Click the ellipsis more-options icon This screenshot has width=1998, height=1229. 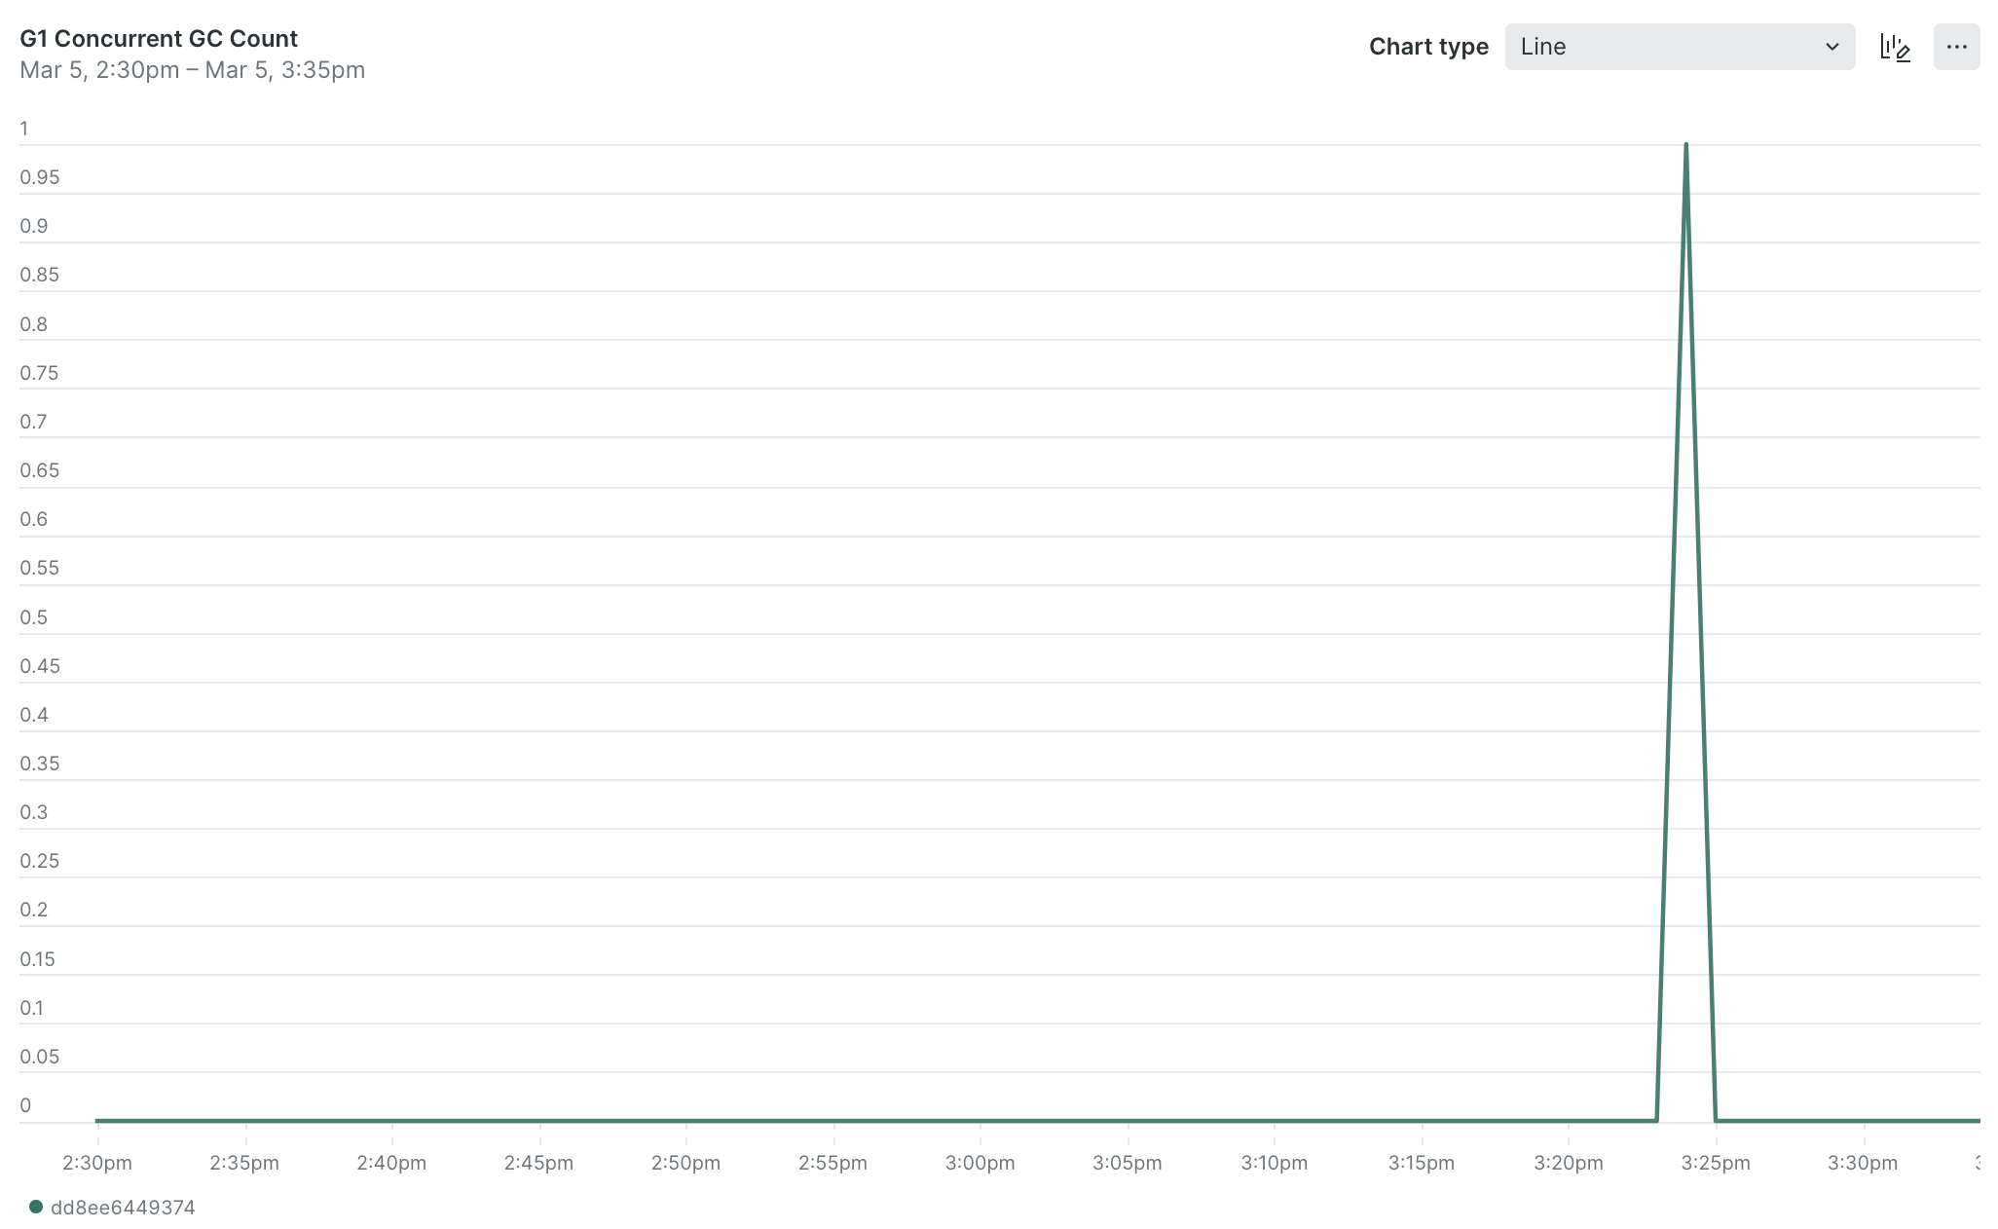[1958, 47]
